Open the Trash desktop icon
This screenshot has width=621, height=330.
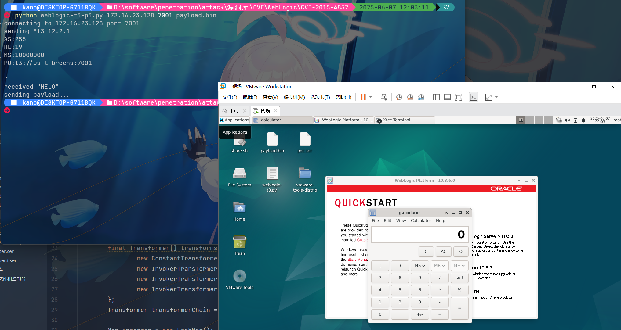click(x=239, y=246)
